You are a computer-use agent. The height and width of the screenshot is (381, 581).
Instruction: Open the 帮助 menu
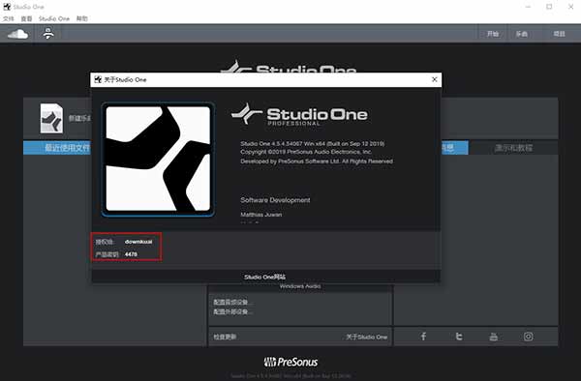coord(82,18)
